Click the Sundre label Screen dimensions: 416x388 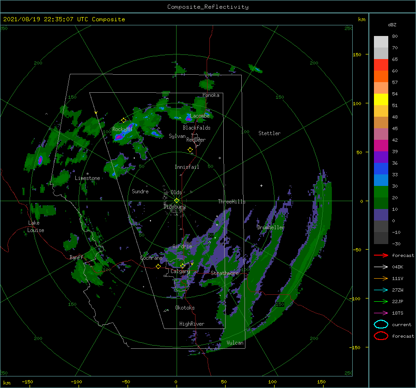(x=140, y=191)
